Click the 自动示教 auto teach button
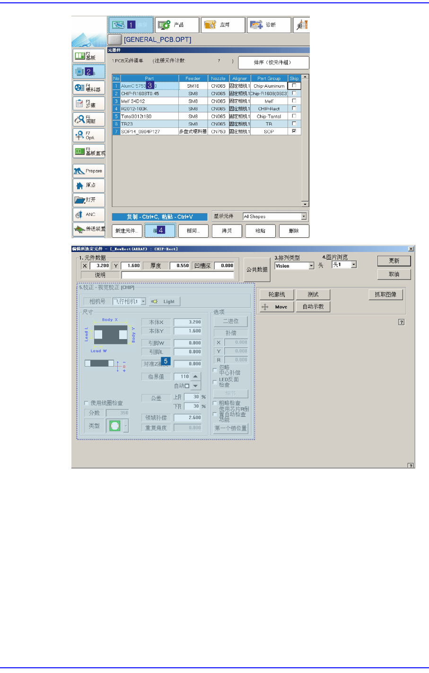This screenshot has height=673, width=429. (313, 307)
